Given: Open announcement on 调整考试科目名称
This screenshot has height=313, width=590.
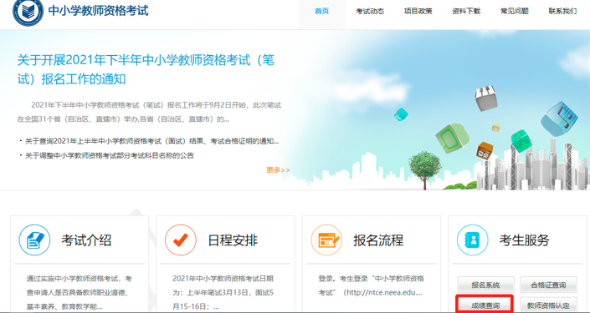Looking at the screenshot, I should click(109, 155).
